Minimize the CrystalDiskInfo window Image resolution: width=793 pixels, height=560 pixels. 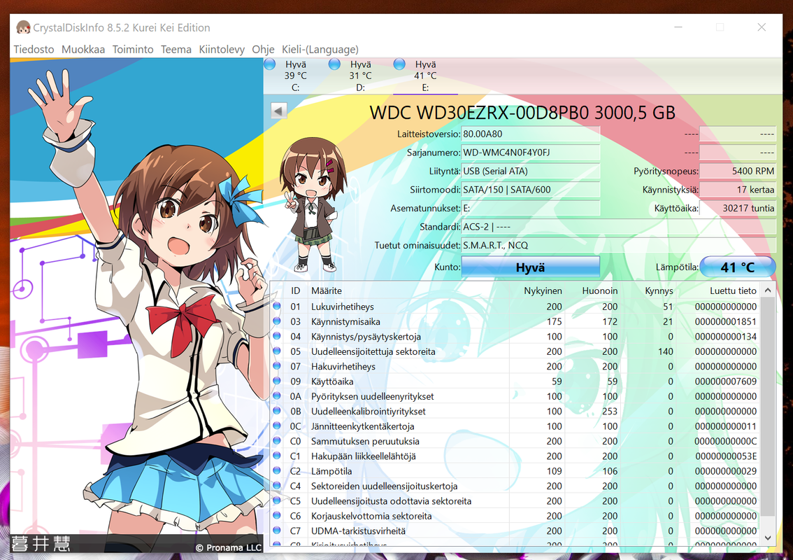point(678,27)
